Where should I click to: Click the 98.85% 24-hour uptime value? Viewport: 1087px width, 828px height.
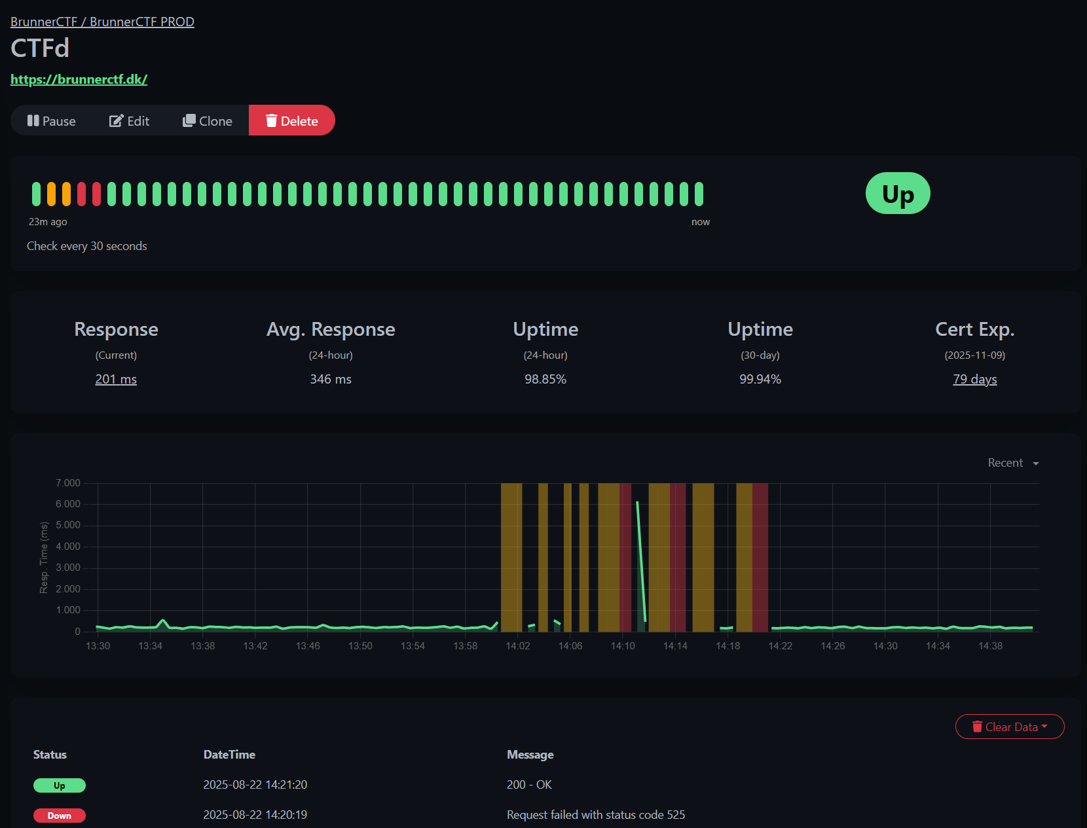click(545, 379)
